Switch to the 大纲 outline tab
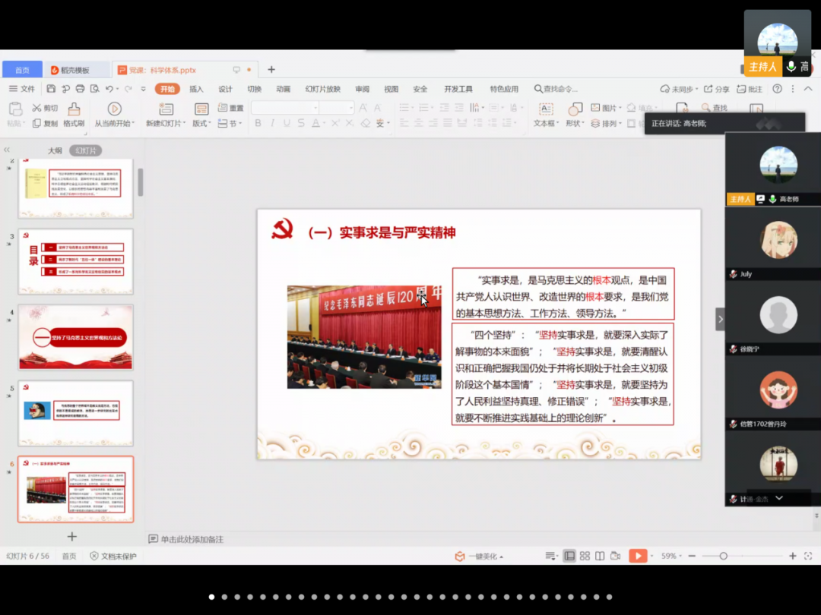Screen dimensions: 821x615 coord(55,150)
